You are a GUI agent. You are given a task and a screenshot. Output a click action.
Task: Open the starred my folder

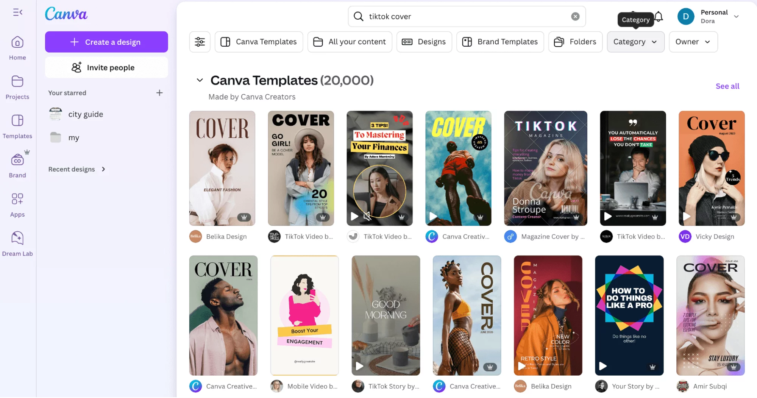point(64,137)
